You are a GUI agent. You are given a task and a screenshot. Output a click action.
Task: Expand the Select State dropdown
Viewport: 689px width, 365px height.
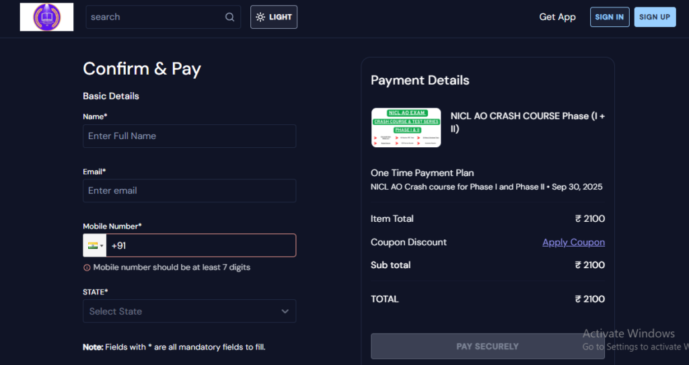coord(189,311)
